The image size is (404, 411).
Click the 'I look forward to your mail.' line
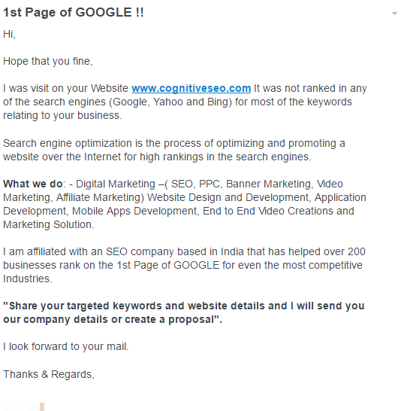[66, 346]
